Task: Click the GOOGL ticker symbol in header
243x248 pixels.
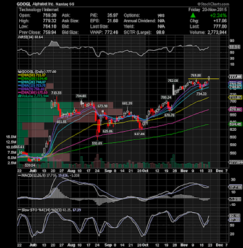Action: (23, 4)
